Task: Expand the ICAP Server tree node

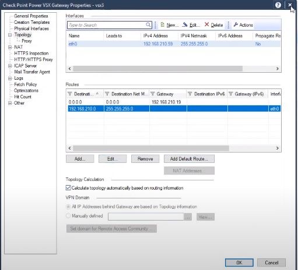Action: coord(10,66)
